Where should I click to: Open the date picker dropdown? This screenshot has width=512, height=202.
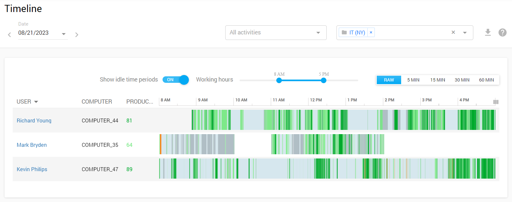[64, 34]
